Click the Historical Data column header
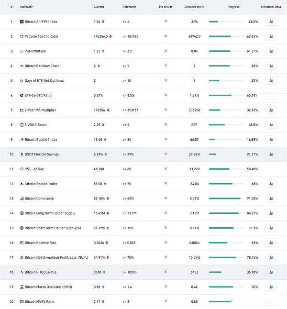 coord(271,7)
